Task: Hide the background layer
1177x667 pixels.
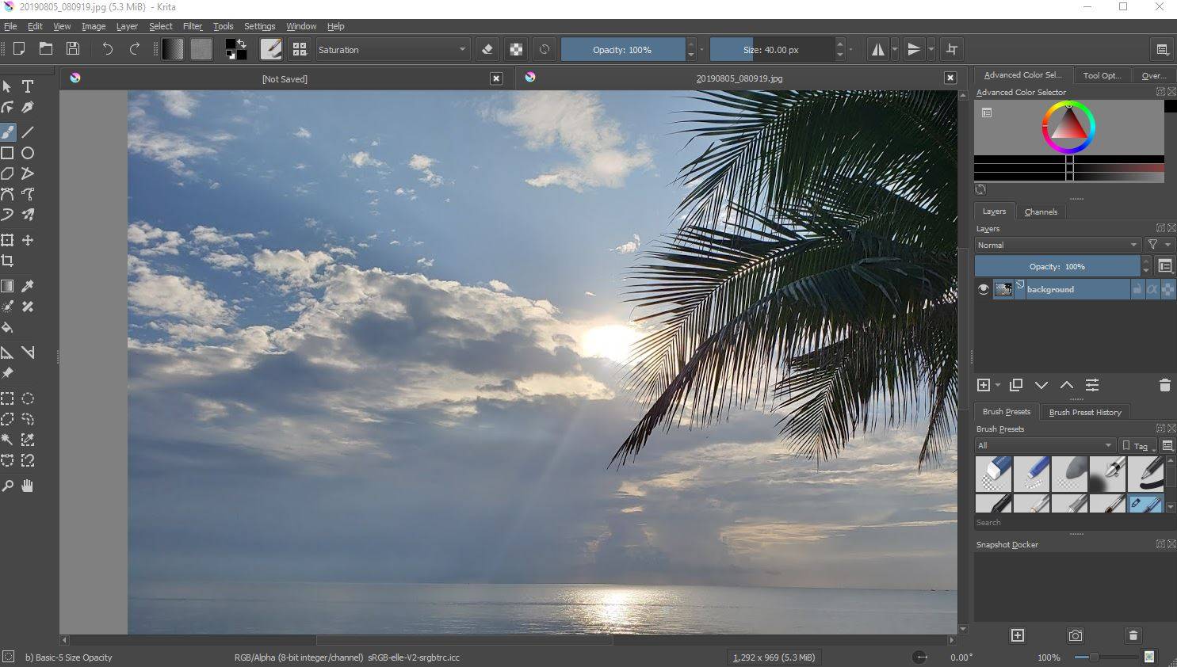Action: tap(984, 289)
